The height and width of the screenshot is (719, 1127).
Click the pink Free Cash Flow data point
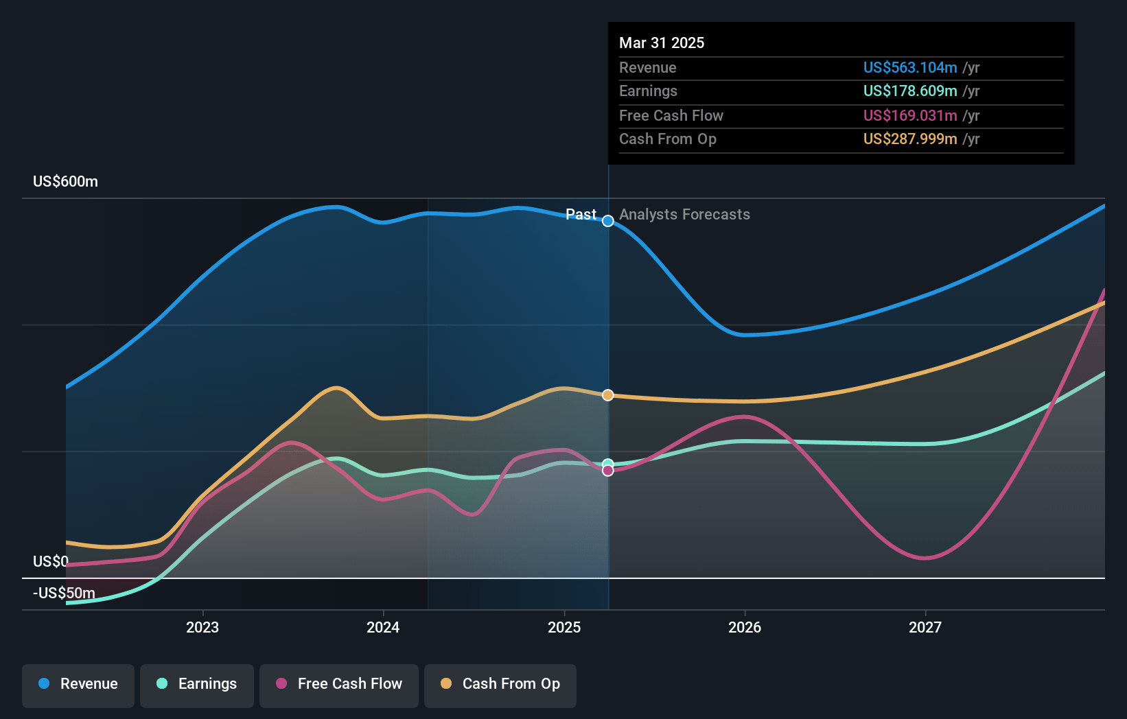(x=608, y=471)
